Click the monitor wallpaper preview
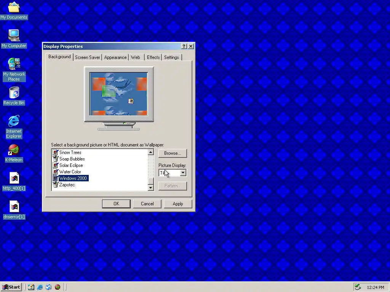 click(119, 94)
